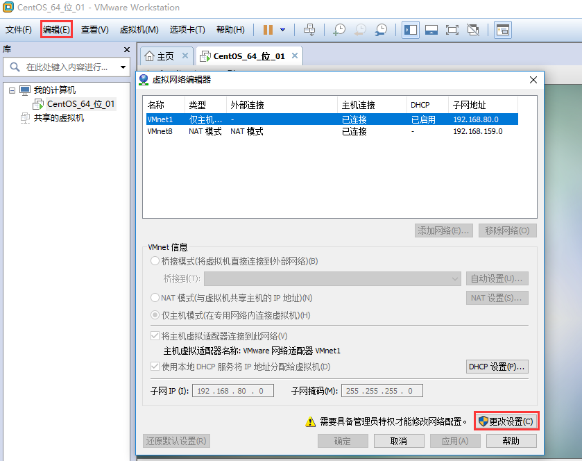Image resolution: width=582 pixels, height=461 pixels.
Task: Click the Unity mode toolbar icon
Action: coord(473,30)
